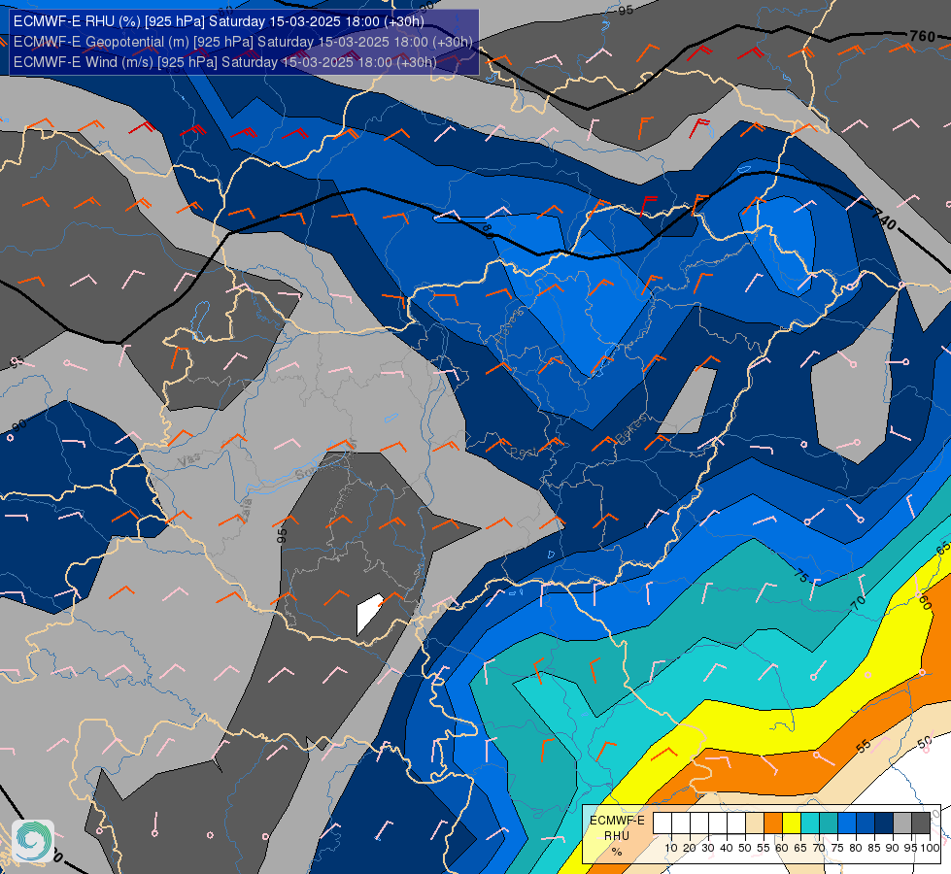951x874 pixels.
Task: Pick the bright blue 75–80 legend swatch
Action: pos(847,824)
